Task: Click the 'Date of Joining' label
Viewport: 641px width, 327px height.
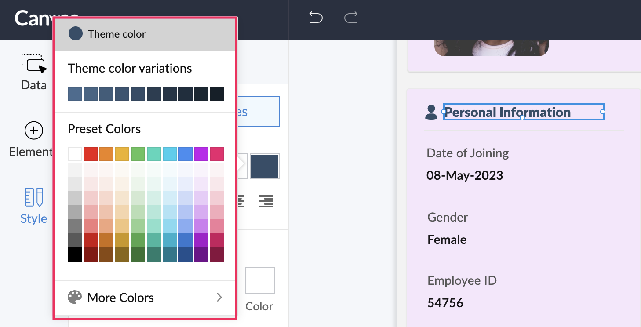Action: point(468,153)
